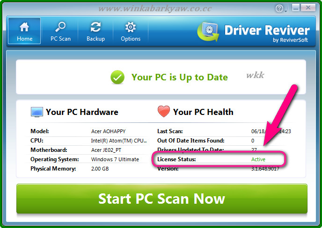Select the 'Windows 7 Ultimate' value

tap(115, 159)
